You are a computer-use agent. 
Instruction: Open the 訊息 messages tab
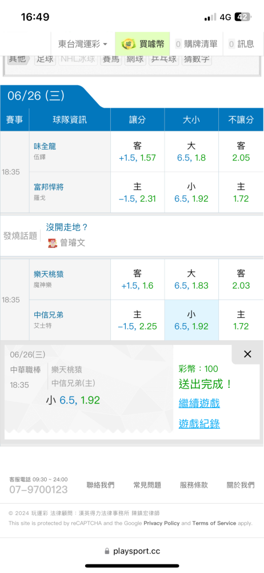(x=241, y=44)
